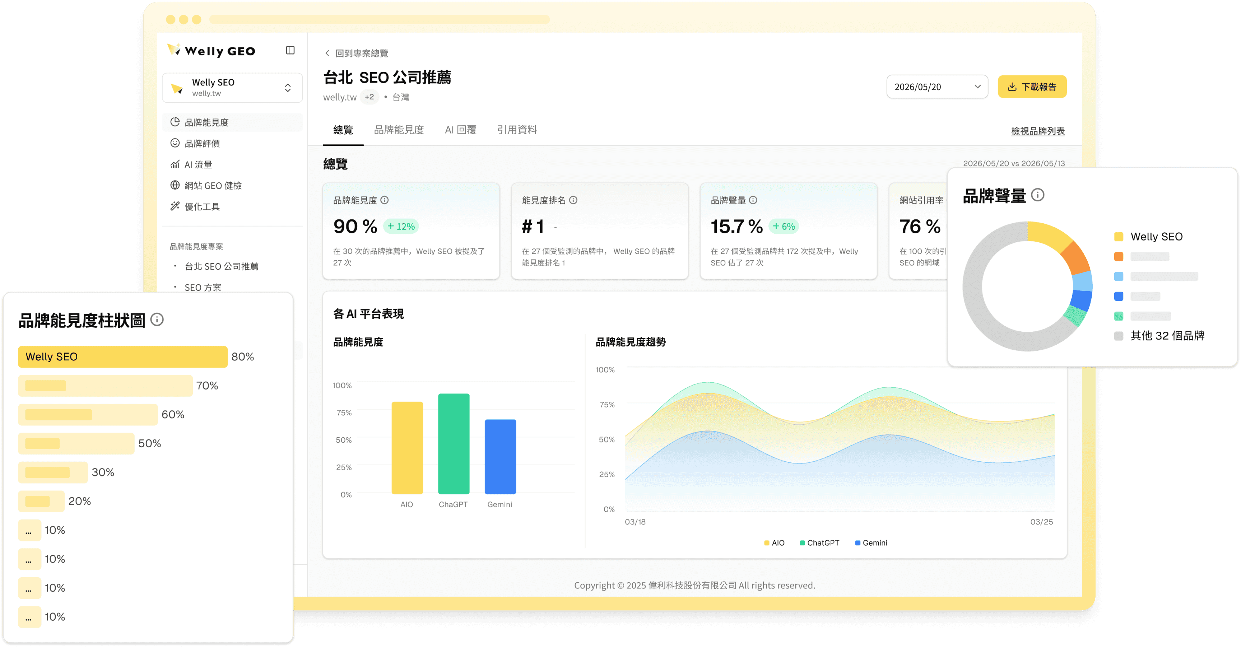Click the globe icon beside 網站 GEO 健檢

coord(175,185)
